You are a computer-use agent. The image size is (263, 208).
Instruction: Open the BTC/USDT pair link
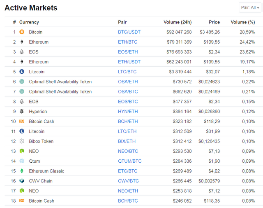click(x=129, y=32)
